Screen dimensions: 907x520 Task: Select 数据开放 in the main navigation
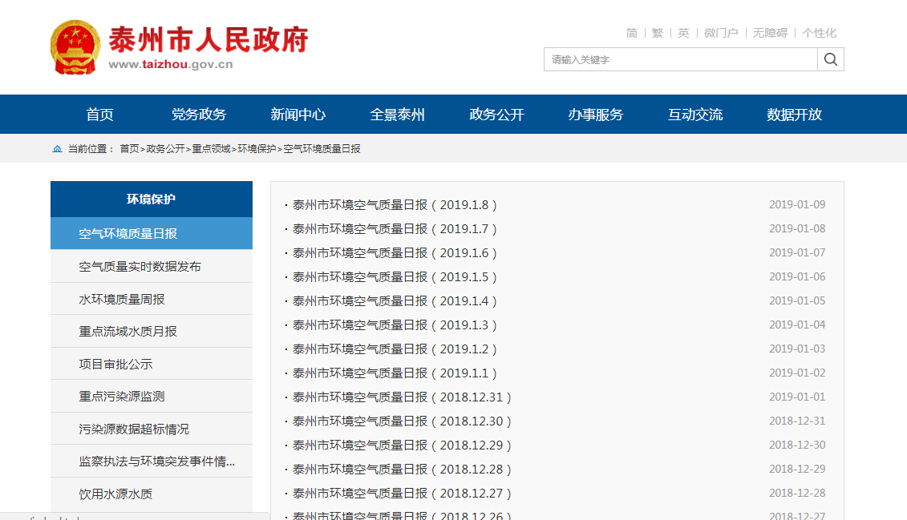click(794, 115)
